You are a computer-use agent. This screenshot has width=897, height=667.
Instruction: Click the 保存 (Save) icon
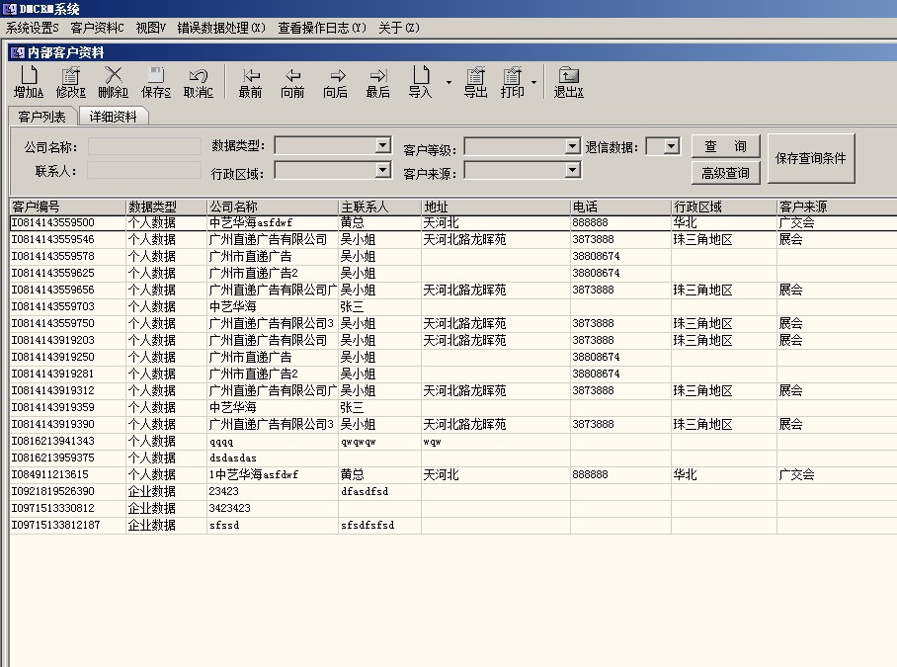(x=154, y=82)
